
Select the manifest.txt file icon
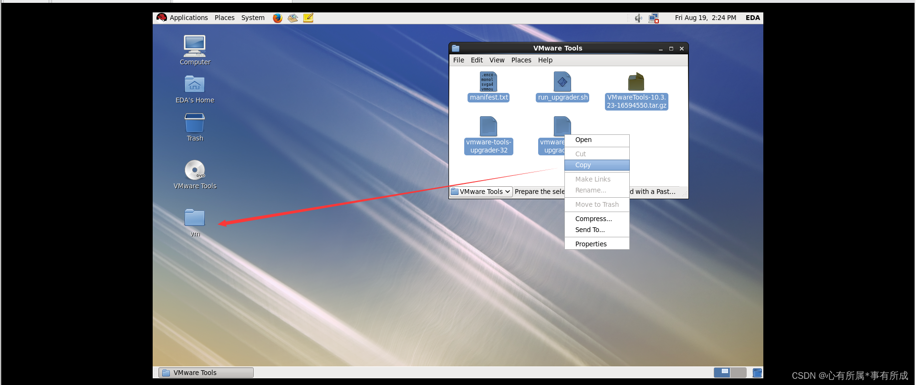click(x=489, y=81)
